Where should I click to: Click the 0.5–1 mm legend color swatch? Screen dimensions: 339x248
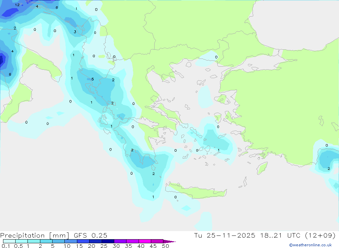pos(22,241)
